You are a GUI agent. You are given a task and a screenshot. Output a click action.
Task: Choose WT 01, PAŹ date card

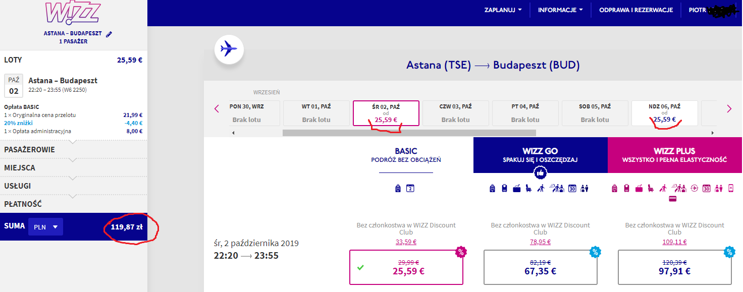click(x=316, y=113)
